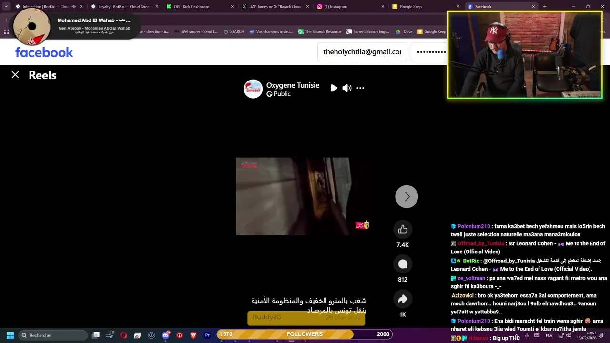Click the 812 comments count
610x343 pixels.
[403, 280]
